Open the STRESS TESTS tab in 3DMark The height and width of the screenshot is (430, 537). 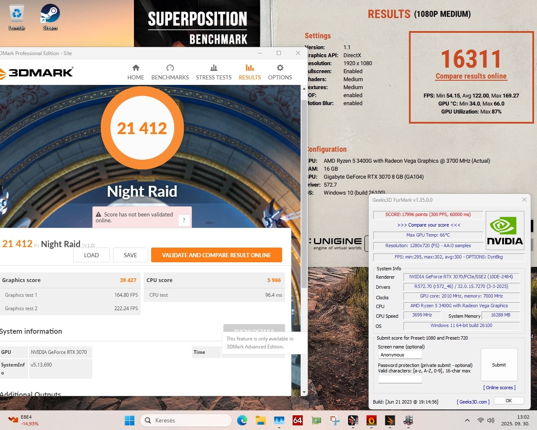214,72
